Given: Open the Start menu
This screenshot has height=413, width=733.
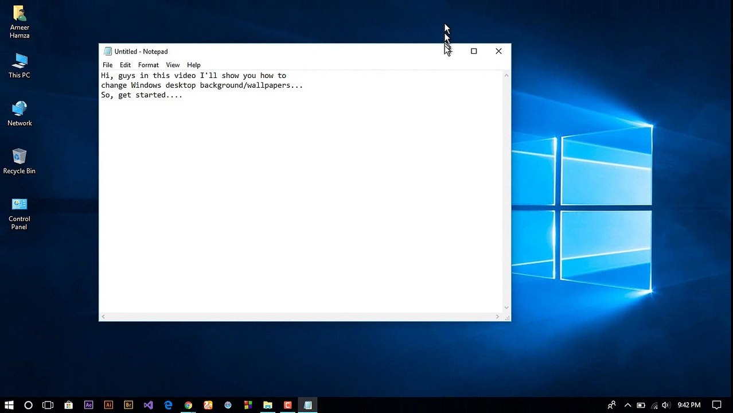Looking at the screenshot, I should tap(9, 405).
